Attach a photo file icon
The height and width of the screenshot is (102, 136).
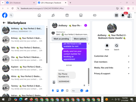(58, 91)
